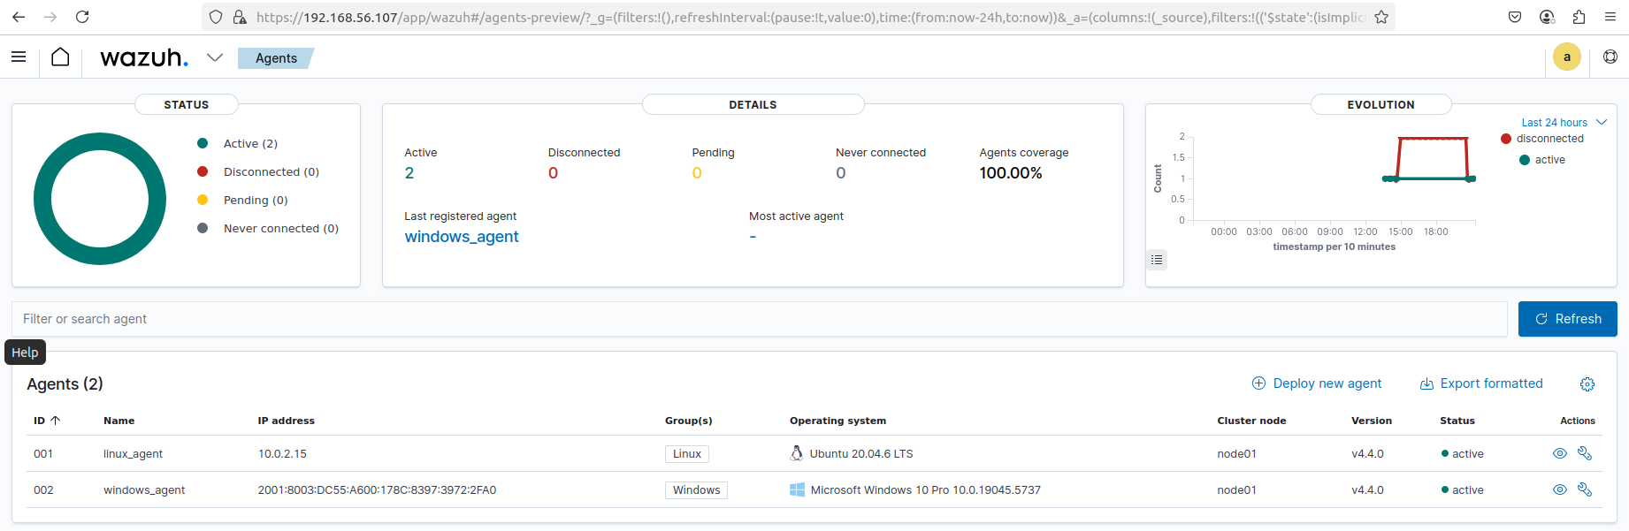Go back in browser history

(19, 17)
